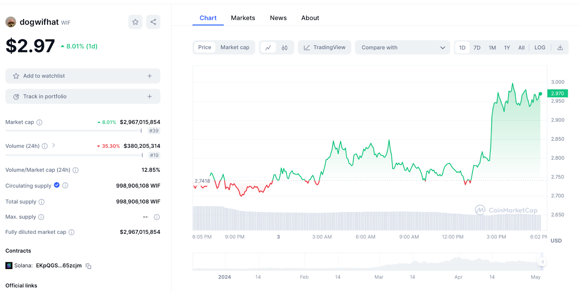Screen dimensions: 579x292
Task: Select the 1Y time range
Action: coord(507,47)
